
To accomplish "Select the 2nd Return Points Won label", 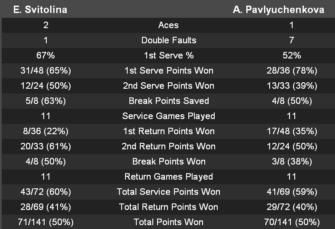I will pos(168,146).
